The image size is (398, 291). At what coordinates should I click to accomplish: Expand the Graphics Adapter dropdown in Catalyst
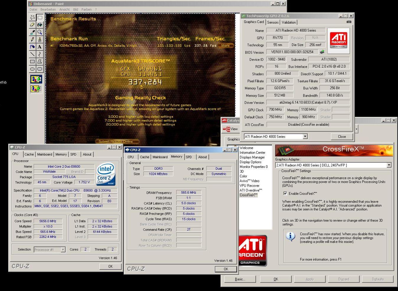[389, 165]
